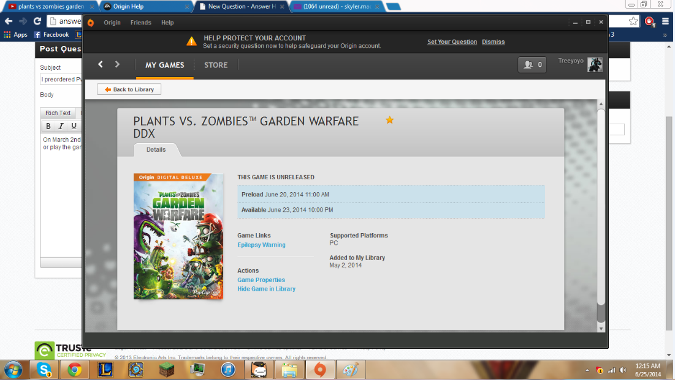675x380 pixels.
Task: Toggle italic formatting in post editor
Action: coord(61,126)
